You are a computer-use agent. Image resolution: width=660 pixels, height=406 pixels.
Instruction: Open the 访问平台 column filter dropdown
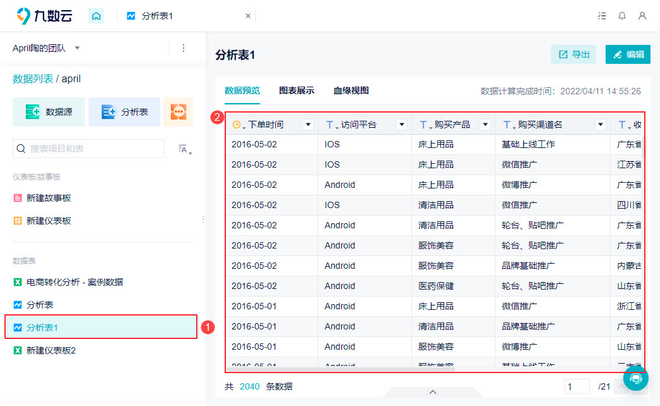coord(402,125)
